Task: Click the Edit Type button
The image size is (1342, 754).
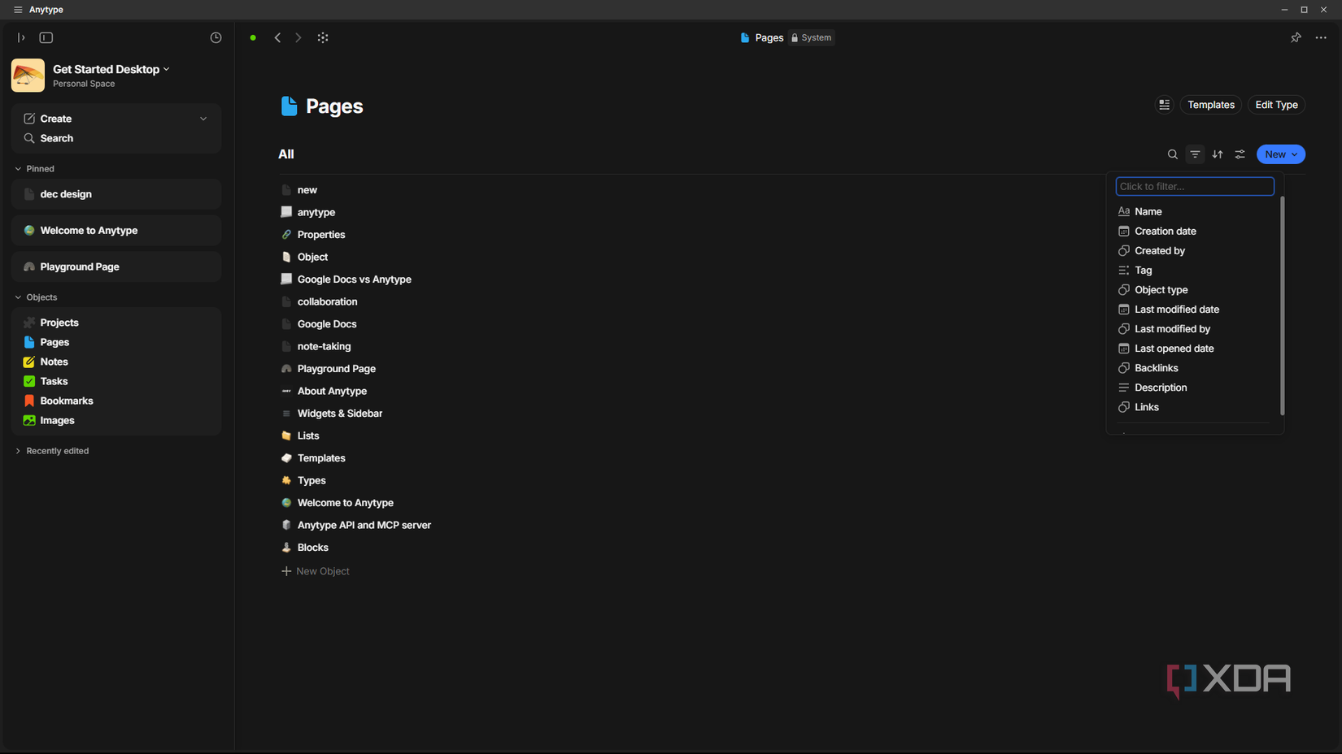Action: tap(1275, 105)
